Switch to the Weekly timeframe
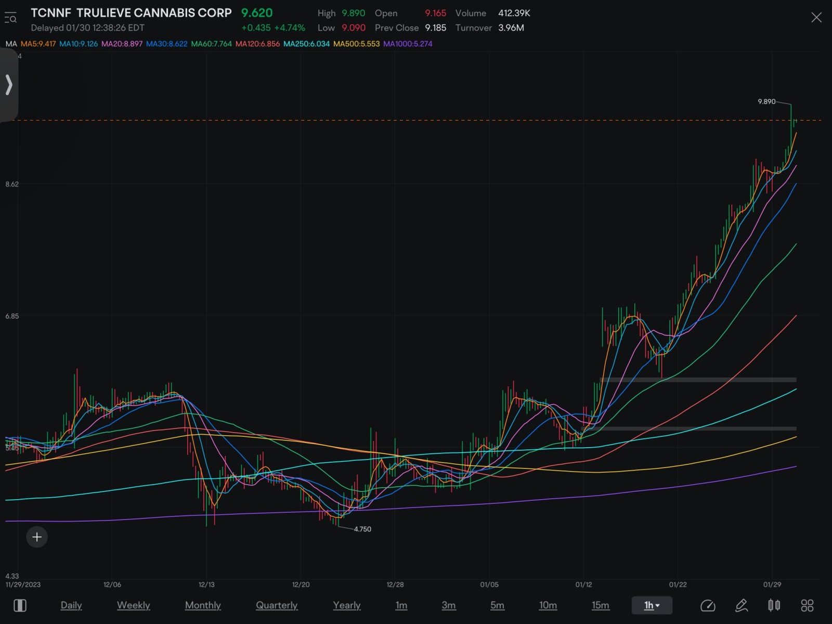 134,605
